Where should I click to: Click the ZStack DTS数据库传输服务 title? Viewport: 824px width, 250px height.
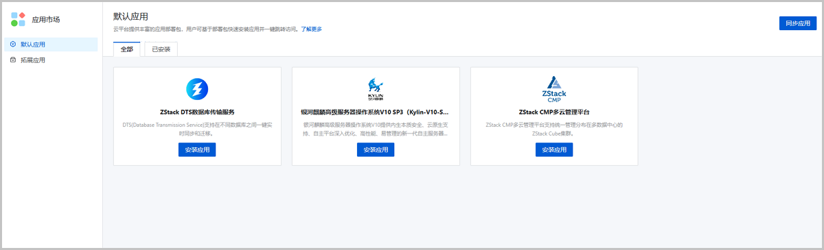point(197,112)
